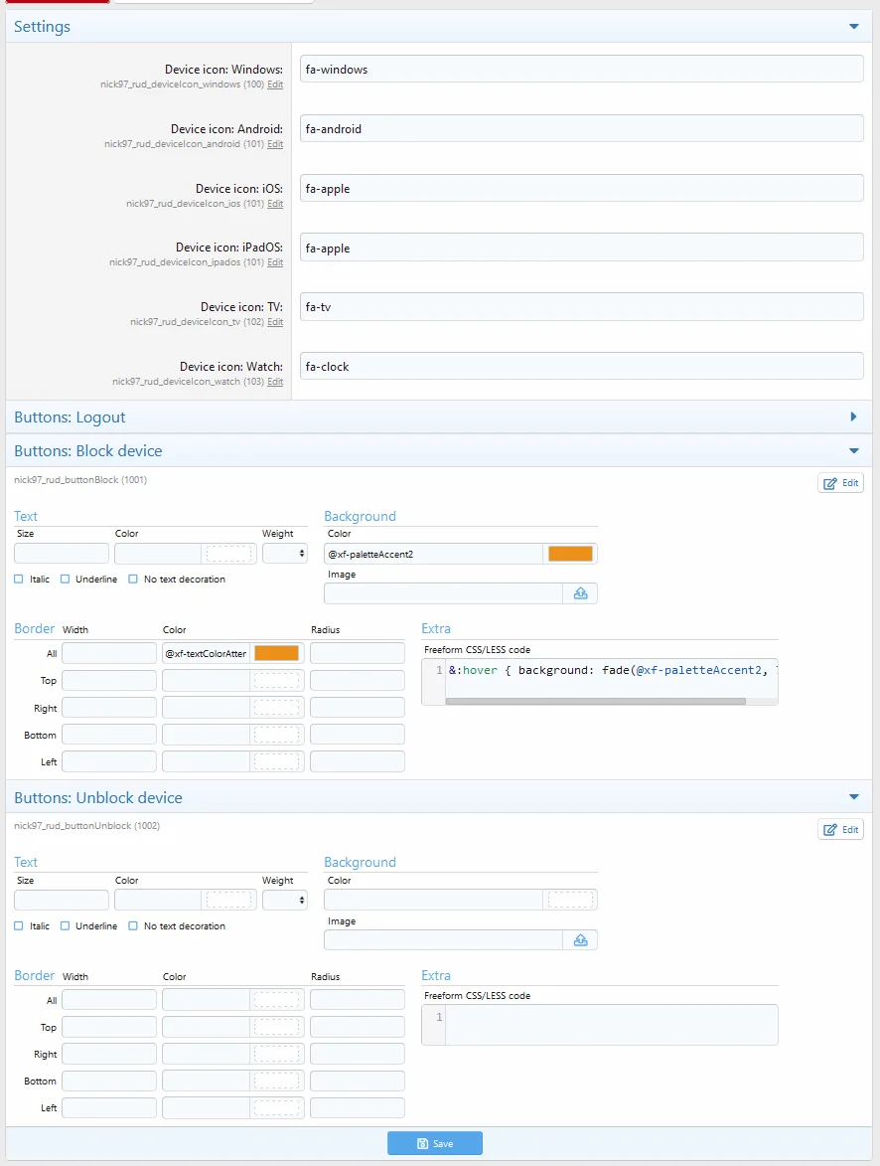This screenshot has height=1166, width=880.
Task: Tick No text decoration in Unblock device
Action: click(x=133, y=926)
